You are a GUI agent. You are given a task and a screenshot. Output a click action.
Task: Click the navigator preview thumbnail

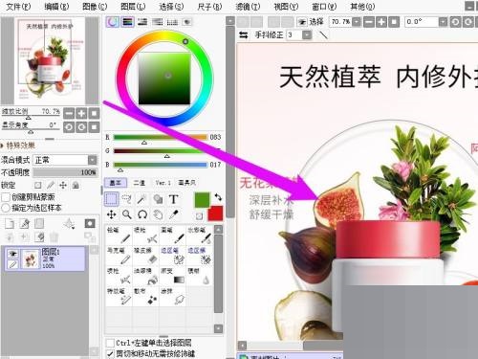[x=50, y=60]
